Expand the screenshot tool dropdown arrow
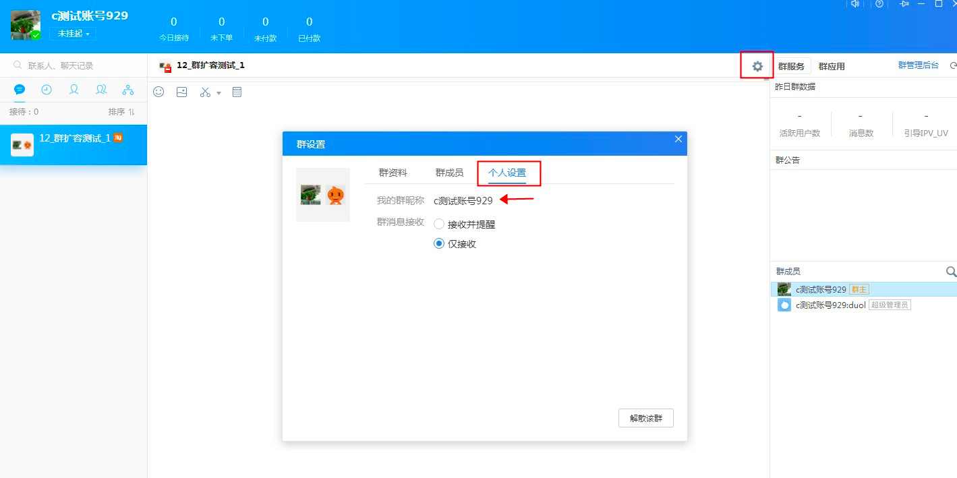Viewport: 957px width, 478px height. pos(217,92)
